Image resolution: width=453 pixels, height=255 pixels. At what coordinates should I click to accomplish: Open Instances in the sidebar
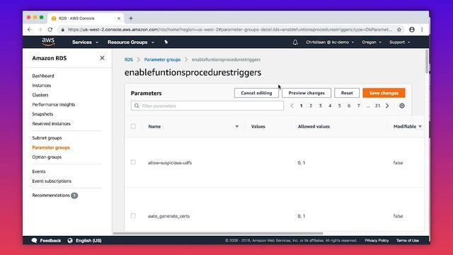pyautogui.click(x=42, y=85)
